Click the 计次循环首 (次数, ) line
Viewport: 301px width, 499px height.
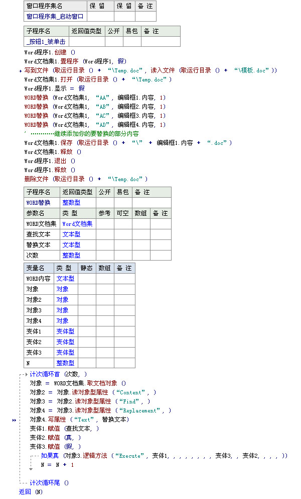pos(58,374)
